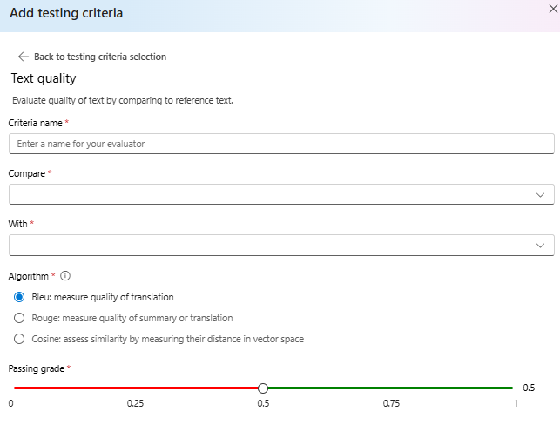Click the chevron in the Compare box
This screenshot has height=425, width=560.
(541, 195)
